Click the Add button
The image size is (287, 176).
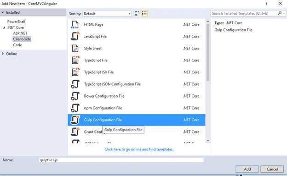click(x=247, y=169)
